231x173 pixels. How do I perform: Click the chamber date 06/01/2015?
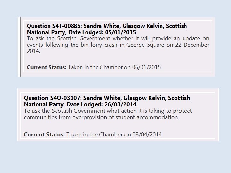146,67
